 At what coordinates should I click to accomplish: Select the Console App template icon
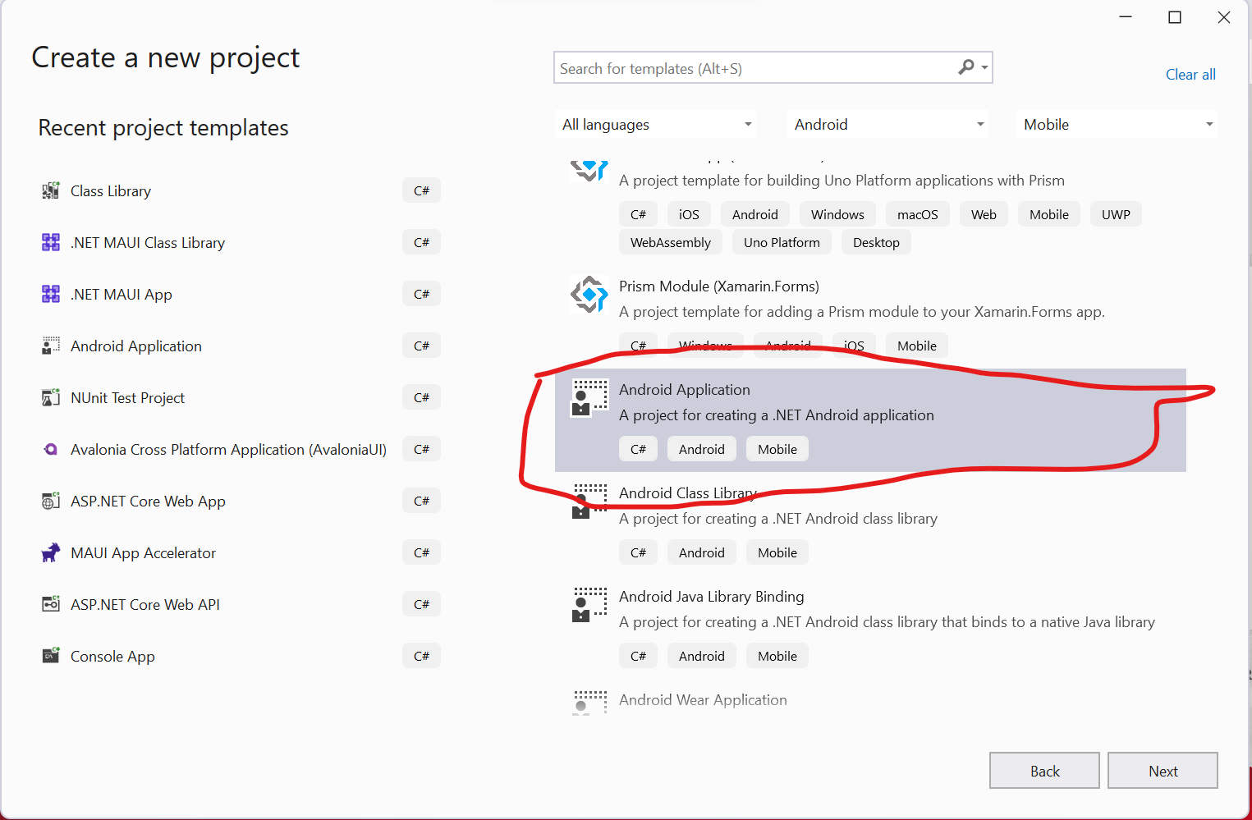click(x=50, y=656)
